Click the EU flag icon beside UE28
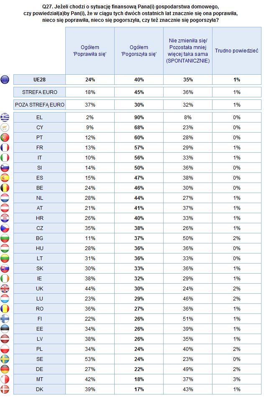Image resolution: width=264 pixels, height=397 pixels. (x=5, y=79)
